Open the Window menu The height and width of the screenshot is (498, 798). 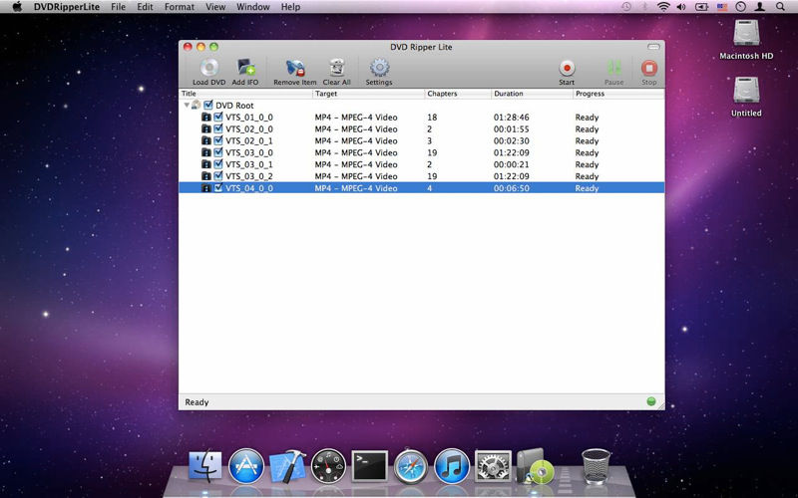(x=253, y=7)
